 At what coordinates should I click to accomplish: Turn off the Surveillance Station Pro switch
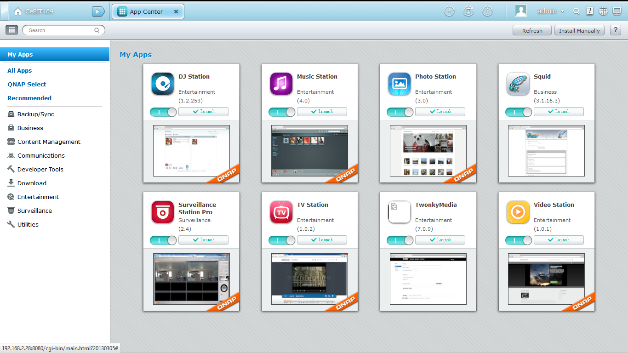163,240
